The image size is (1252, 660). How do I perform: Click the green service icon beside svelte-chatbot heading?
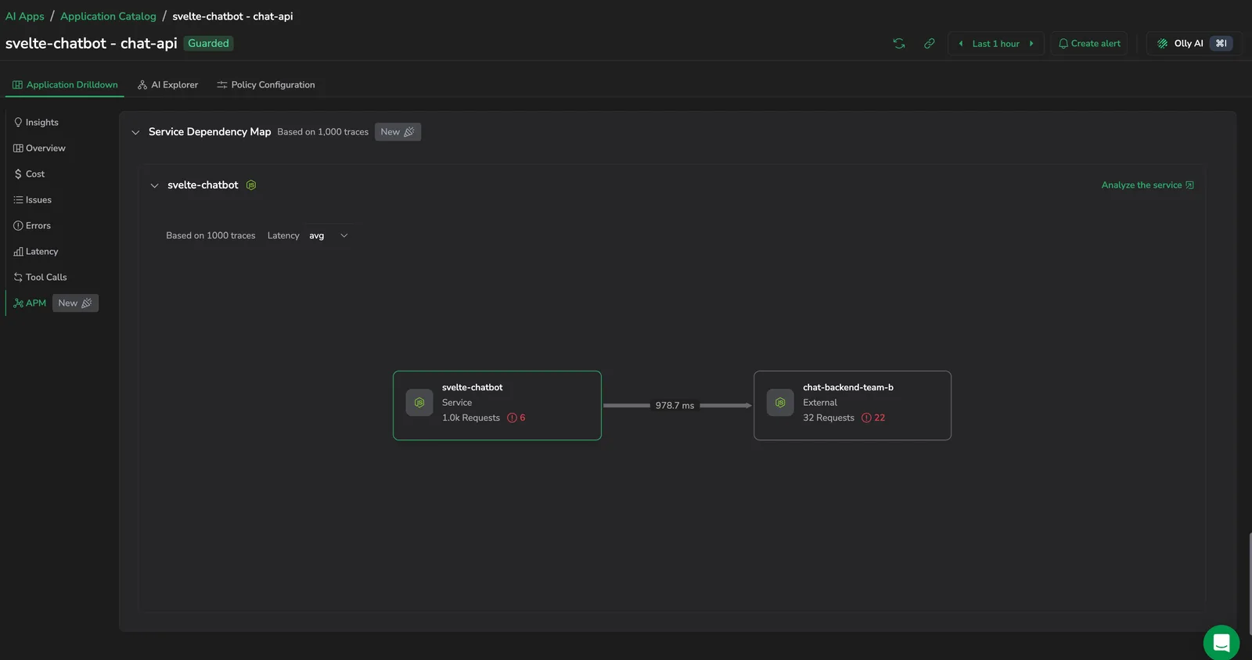click(x=251, y=185)
